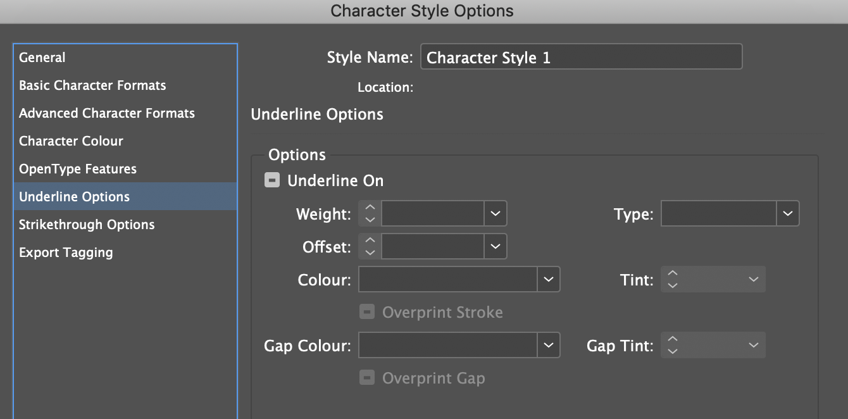Open the Offset dropdown
The height and width of the screenshot is (419, 848).
(495, 246)
